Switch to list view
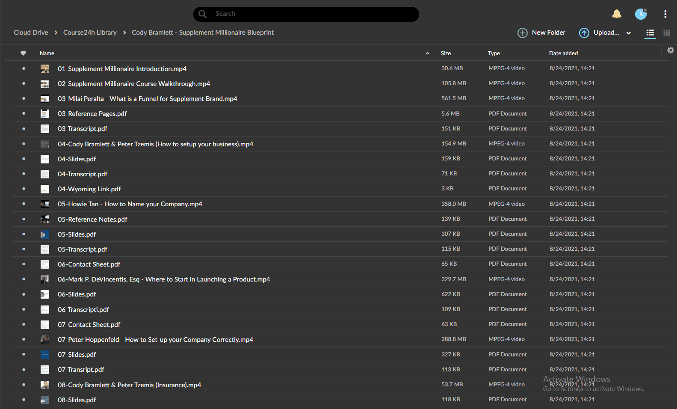Screen dimensions: 677x409 [650, 33]
